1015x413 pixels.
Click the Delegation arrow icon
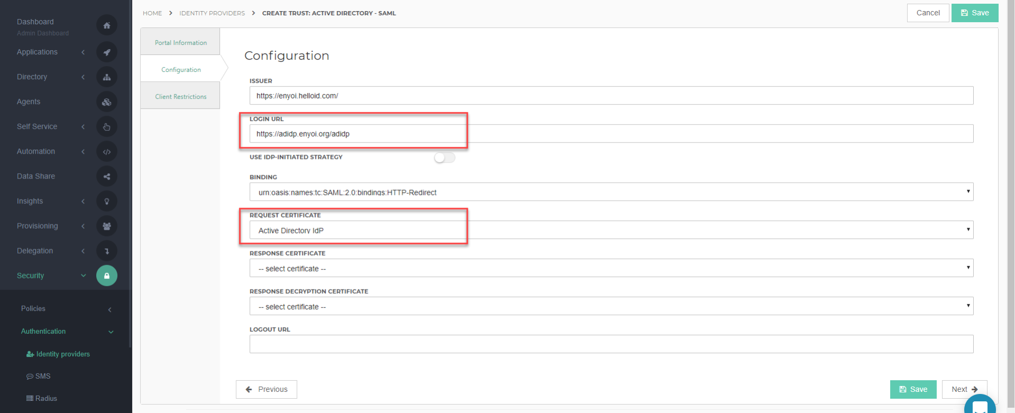tap(107, 251)
